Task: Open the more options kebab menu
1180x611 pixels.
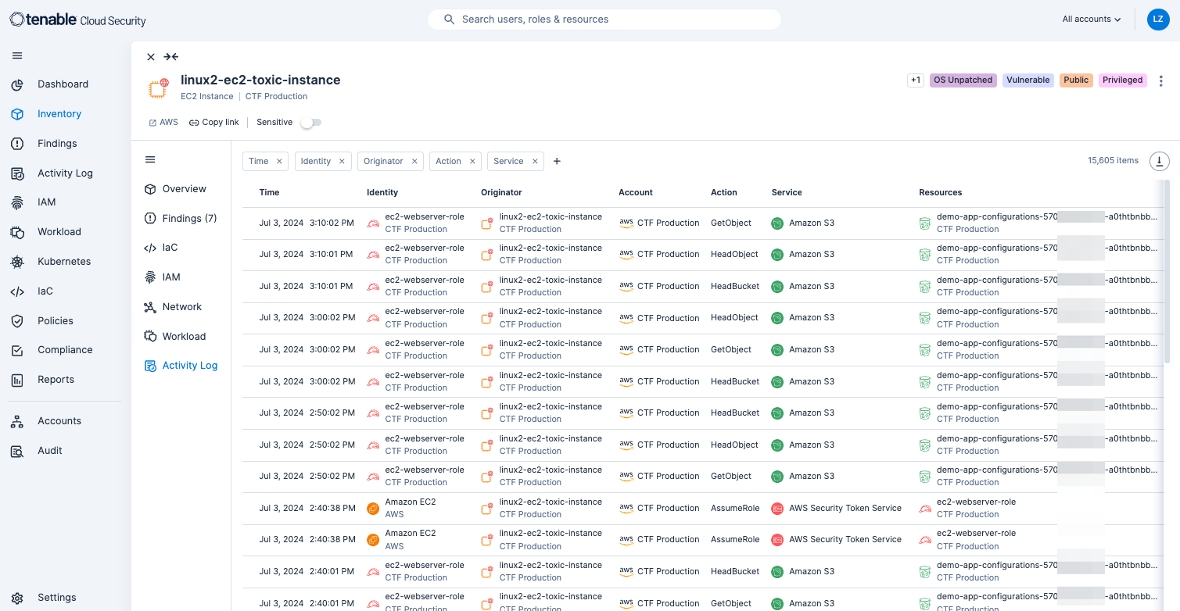Action: (x=1161, y=80)
